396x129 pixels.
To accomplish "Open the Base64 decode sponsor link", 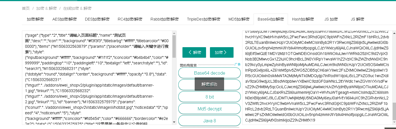I will pos(209,73).
